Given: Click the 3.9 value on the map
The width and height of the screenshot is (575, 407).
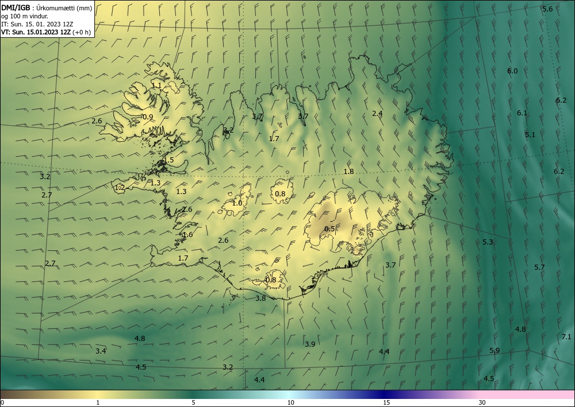Looking at the screenshot, I should [310, 344].
